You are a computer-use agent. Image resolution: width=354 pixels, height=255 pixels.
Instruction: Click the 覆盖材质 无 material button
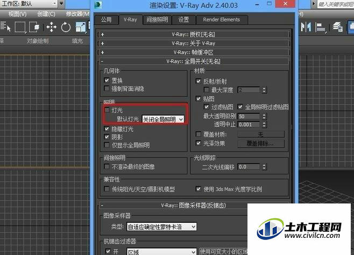(261, 135)
